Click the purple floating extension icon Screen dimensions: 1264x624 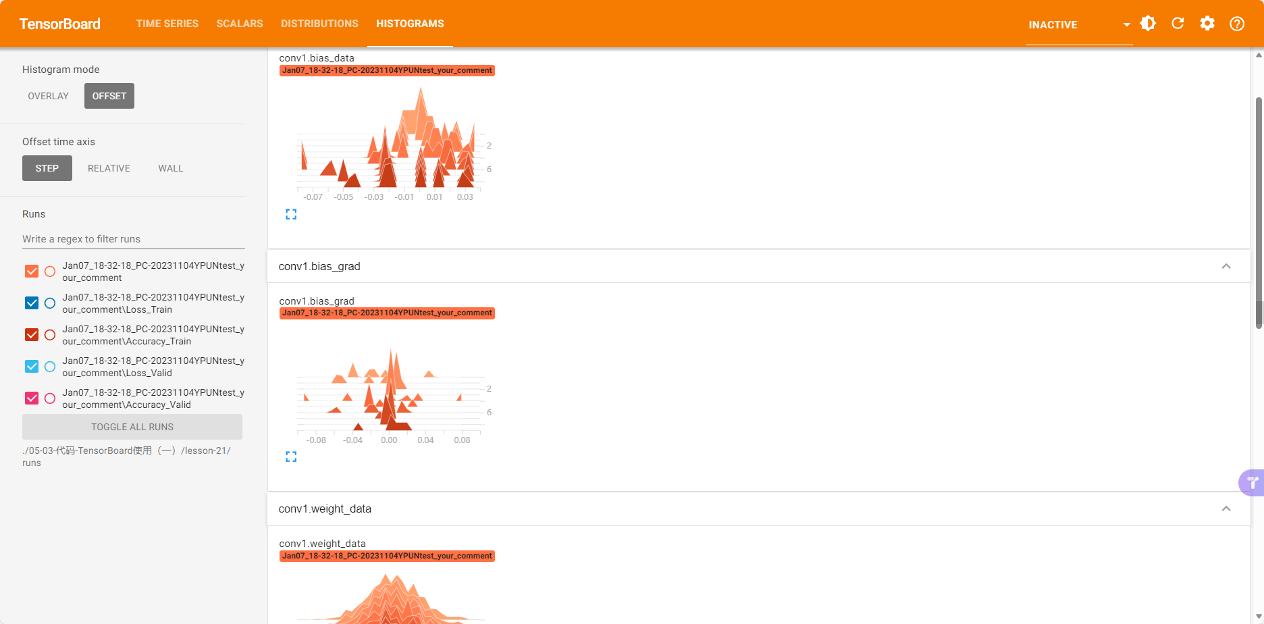point(1251,483)
